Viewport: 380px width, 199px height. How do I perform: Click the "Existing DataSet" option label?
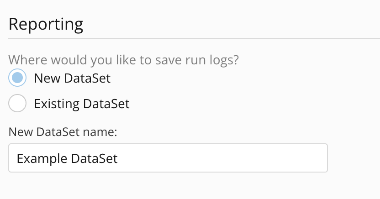(x=82, y=104)
